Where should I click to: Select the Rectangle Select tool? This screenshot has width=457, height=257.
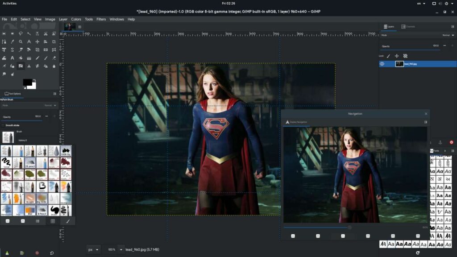pos(4,33)
